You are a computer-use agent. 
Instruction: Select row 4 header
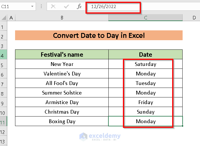click(3, 55)
